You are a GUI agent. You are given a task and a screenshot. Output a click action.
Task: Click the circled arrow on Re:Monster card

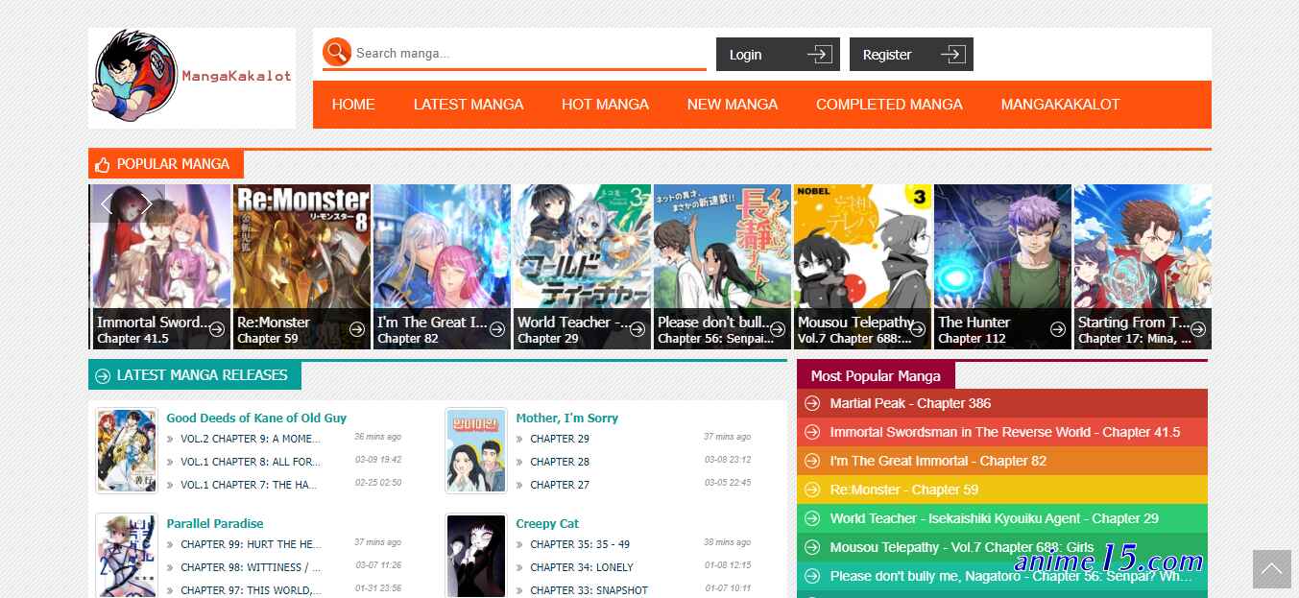pyautogui.click(x=357, y=329)
